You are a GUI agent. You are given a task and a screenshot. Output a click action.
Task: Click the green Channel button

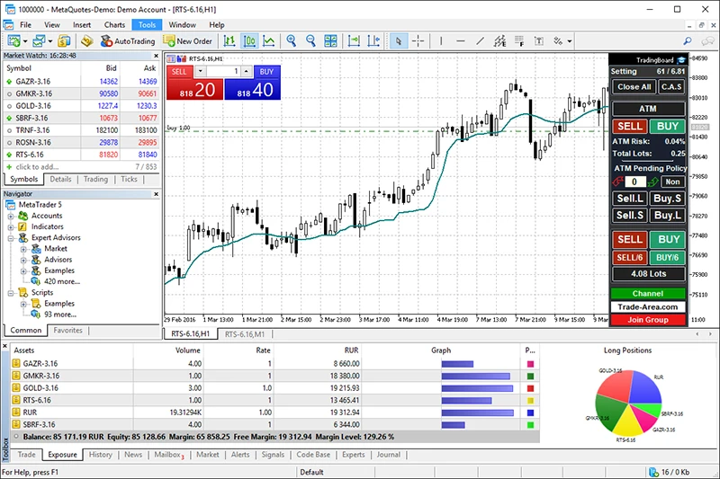[648, 294]
